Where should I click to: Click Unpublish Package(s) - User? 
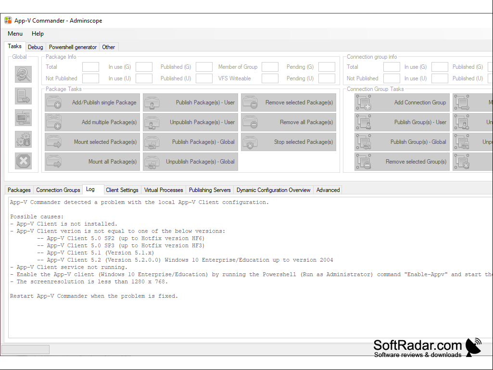pos(190,122)
